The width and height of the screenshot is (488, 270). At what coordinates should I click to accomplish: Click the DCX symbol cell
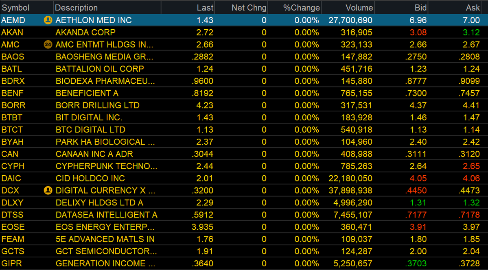10,191
